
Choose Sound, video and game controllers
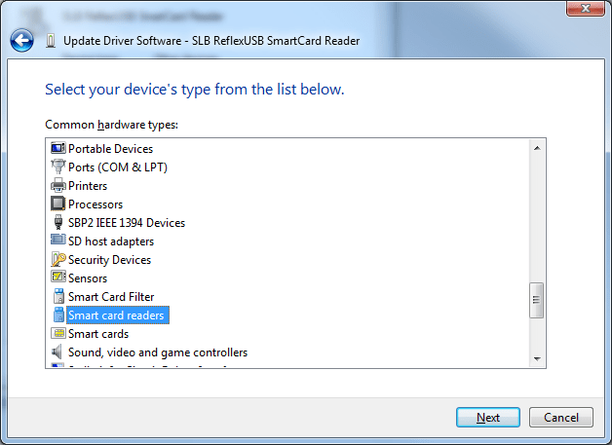pyautogui.click(x=157, y=352)
